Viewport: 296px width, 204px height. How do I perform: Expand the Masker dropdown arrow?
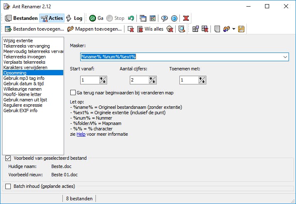285,57
